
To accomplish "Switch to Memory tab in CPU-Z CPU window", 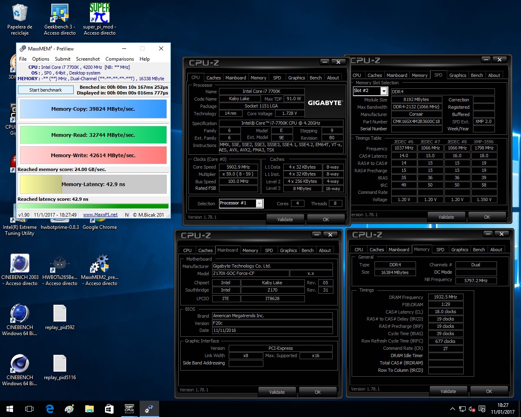I will tap(258, 77).
